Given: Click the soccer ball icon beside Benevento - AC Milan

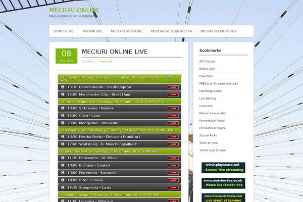Looking at the screenshot, I should click(63, 158).
